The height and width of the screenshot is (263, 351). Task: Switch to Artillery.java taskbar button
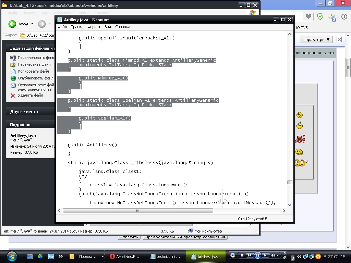point(206,256)
